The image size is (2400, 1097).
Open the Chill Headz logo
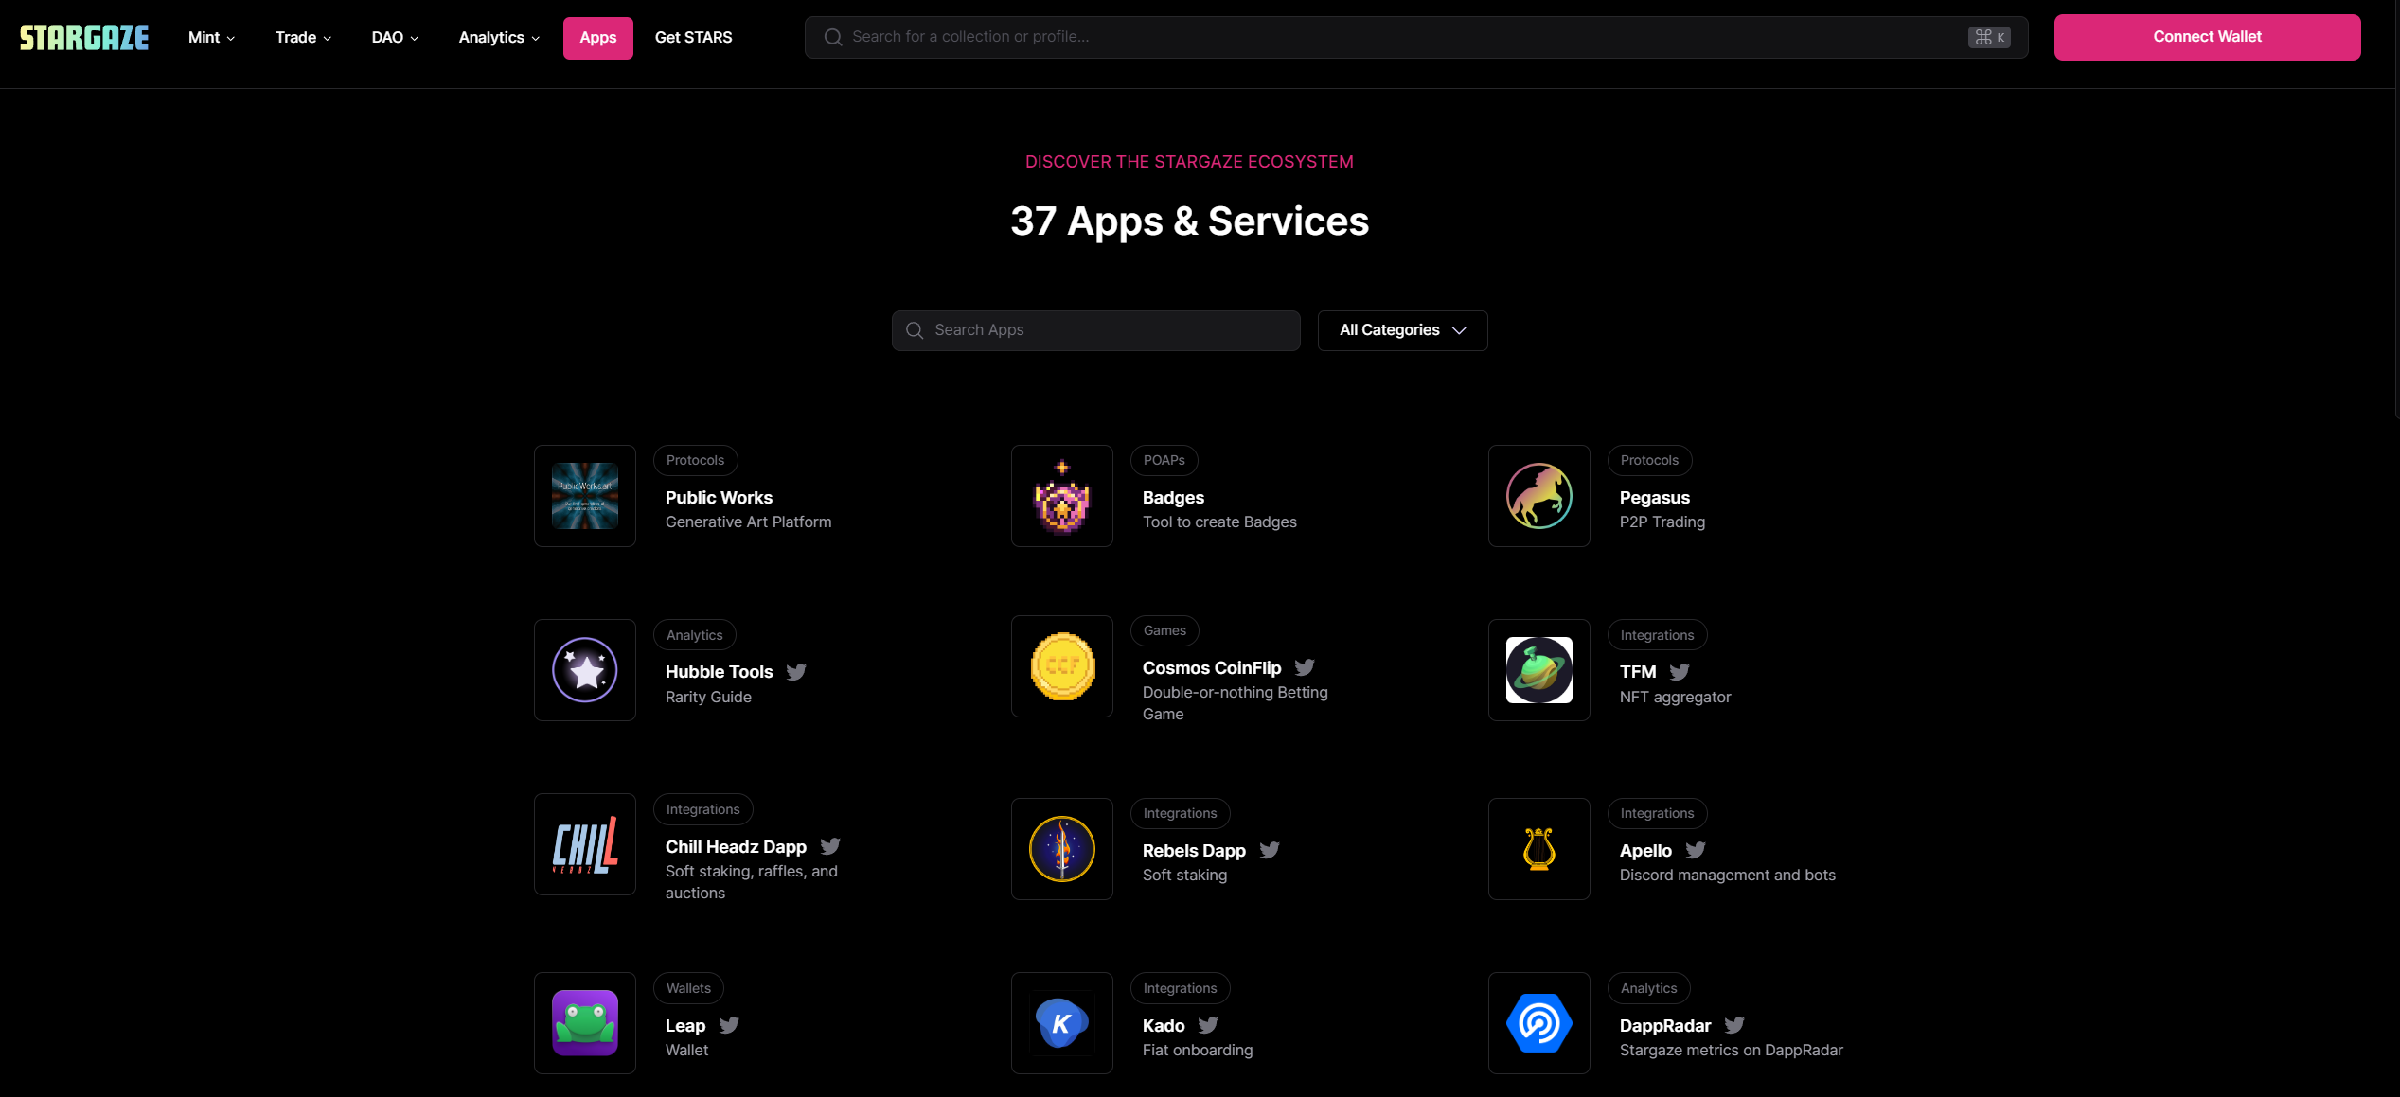coord(585,844)
